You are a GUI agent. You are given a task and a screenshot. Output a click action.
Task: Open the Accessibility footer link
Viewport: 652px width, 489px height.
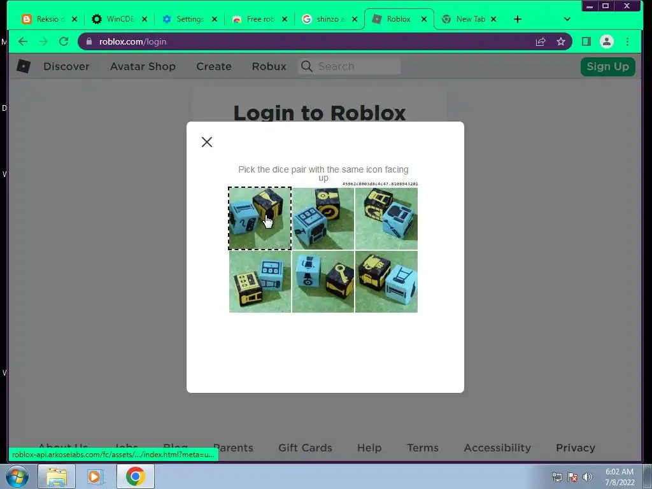coord(497,448)
